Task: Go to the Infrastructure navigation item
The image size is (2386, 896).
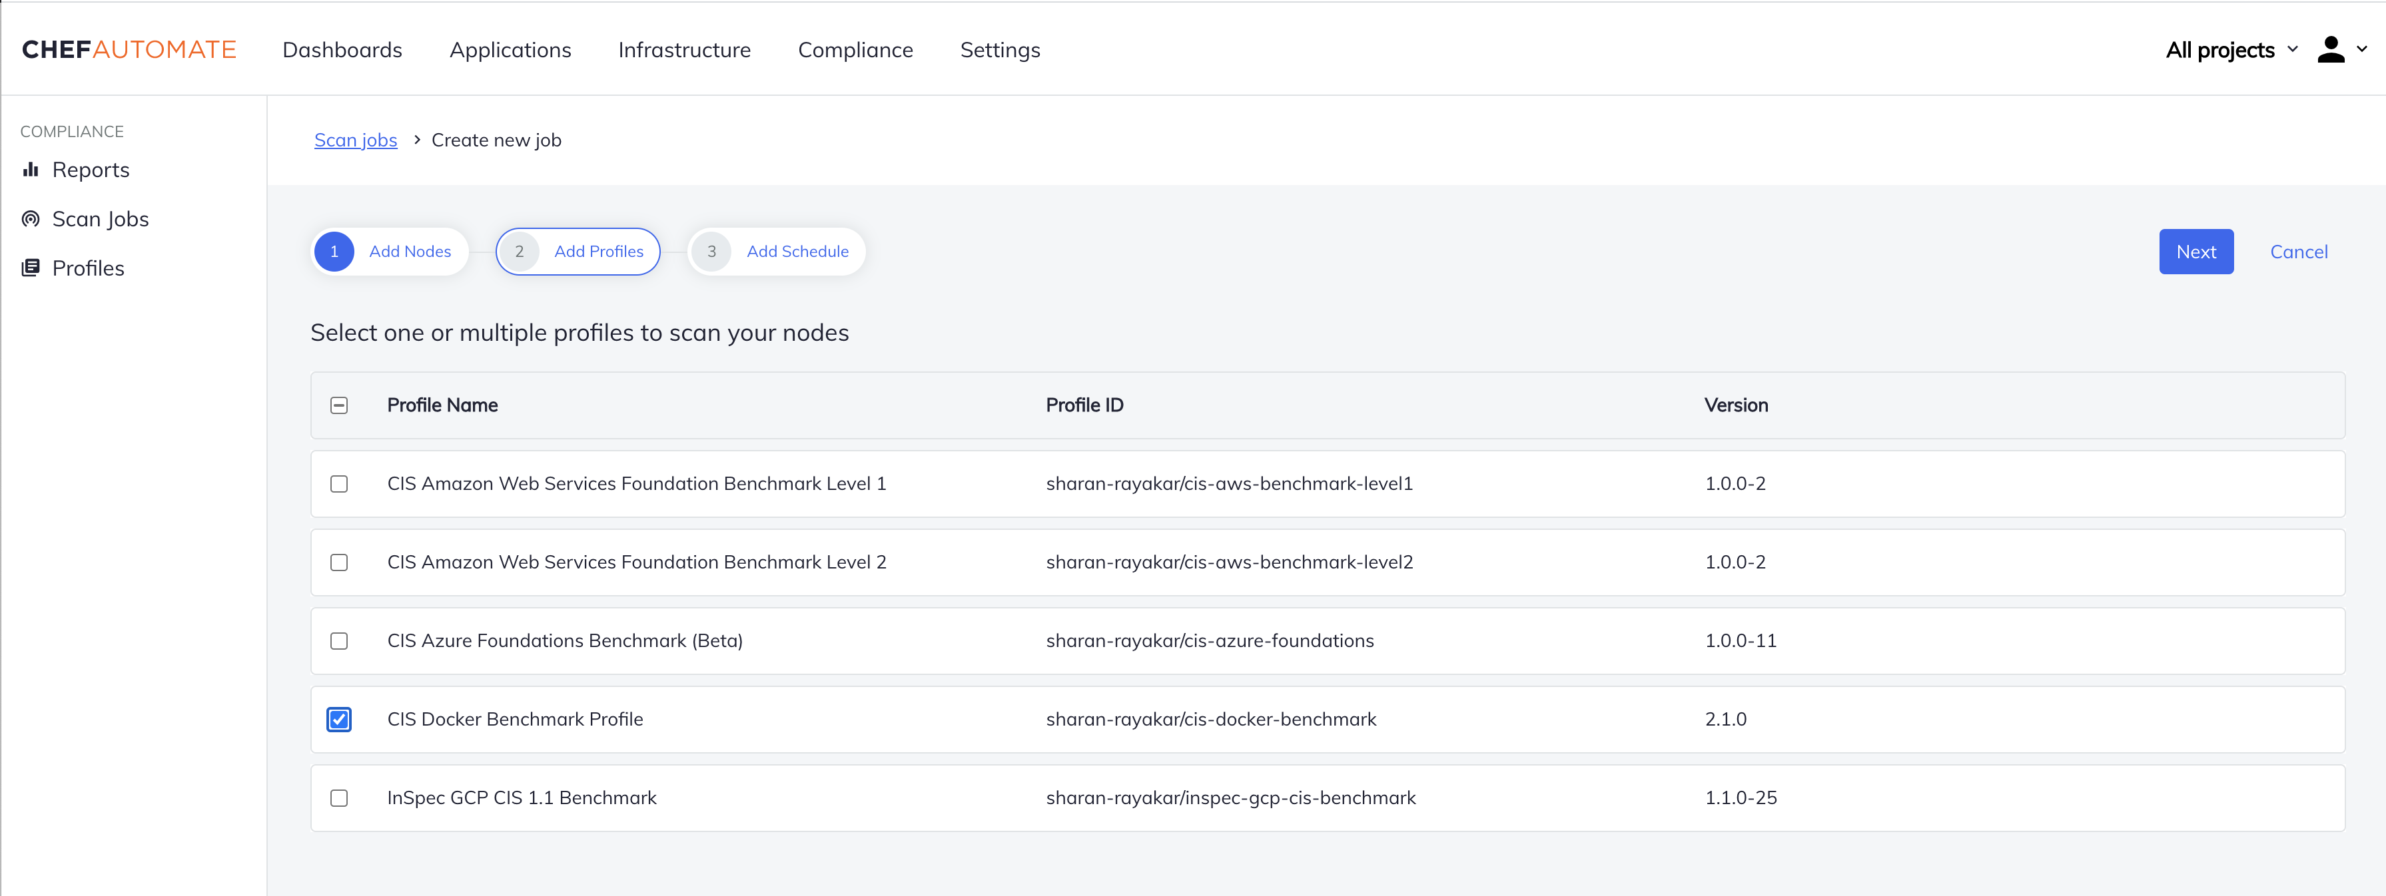Action: click(683, 50)
